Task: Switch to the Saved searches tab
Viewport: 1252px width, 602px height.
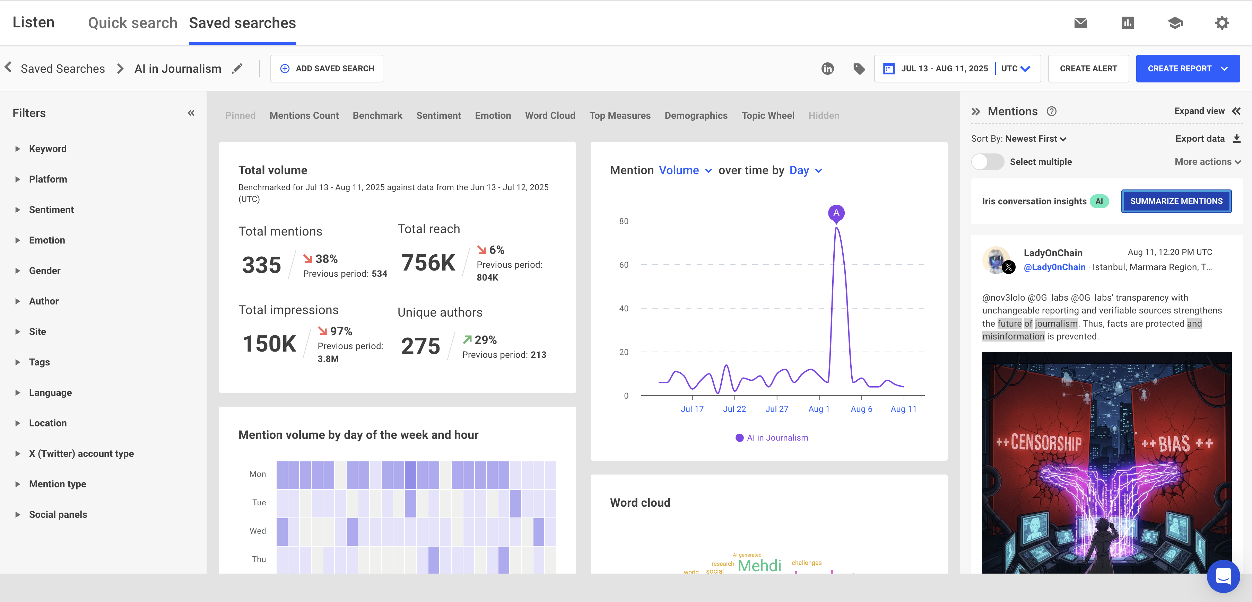Action: [x=243, y=23]
